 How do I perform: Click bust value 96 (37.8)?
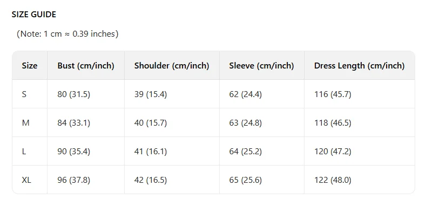pyautogui.click(x=74, y=180)
